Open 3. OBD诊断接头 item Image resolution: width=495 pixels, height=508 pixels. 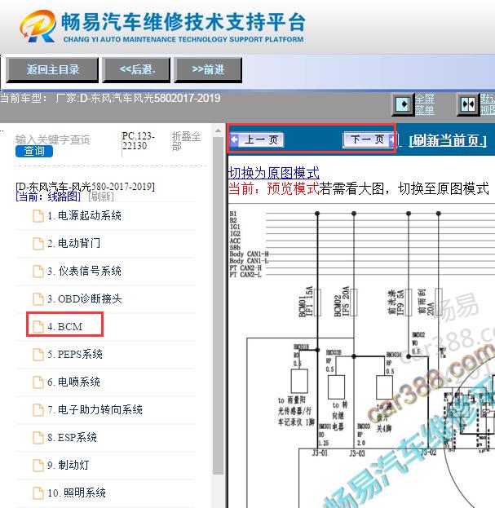85,298
